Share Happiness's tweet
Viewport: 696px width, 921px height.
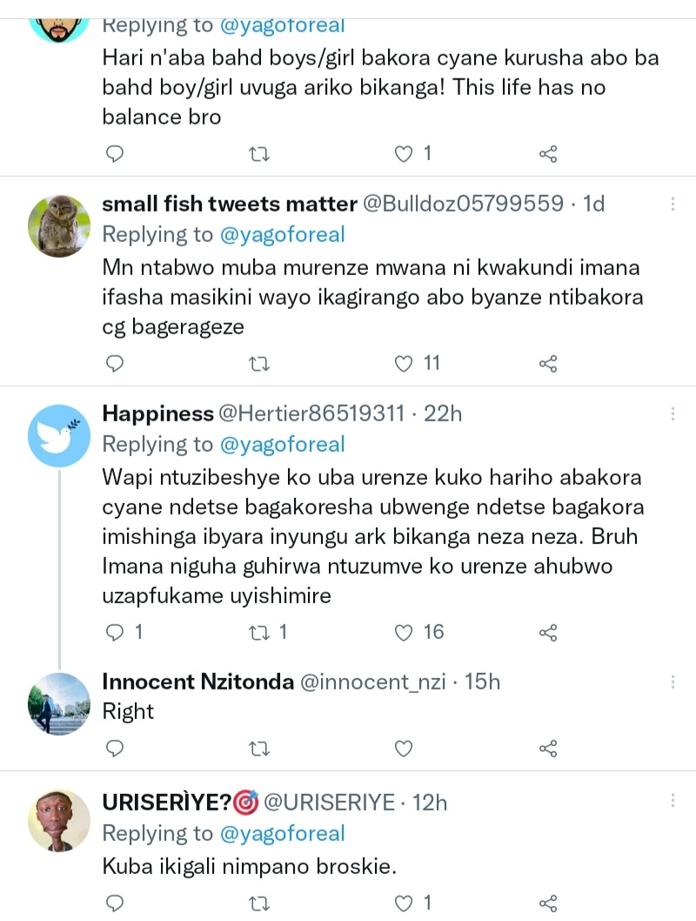(x=548, y=633)
